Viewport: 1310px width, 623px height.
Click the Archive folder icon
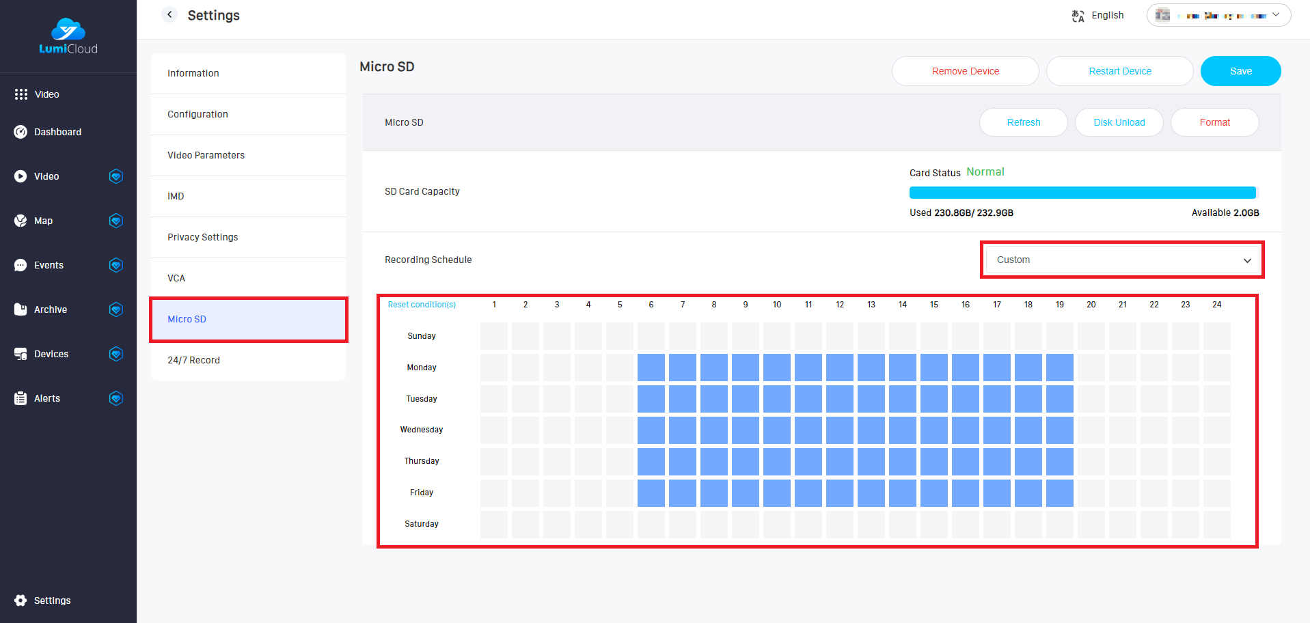21,309
